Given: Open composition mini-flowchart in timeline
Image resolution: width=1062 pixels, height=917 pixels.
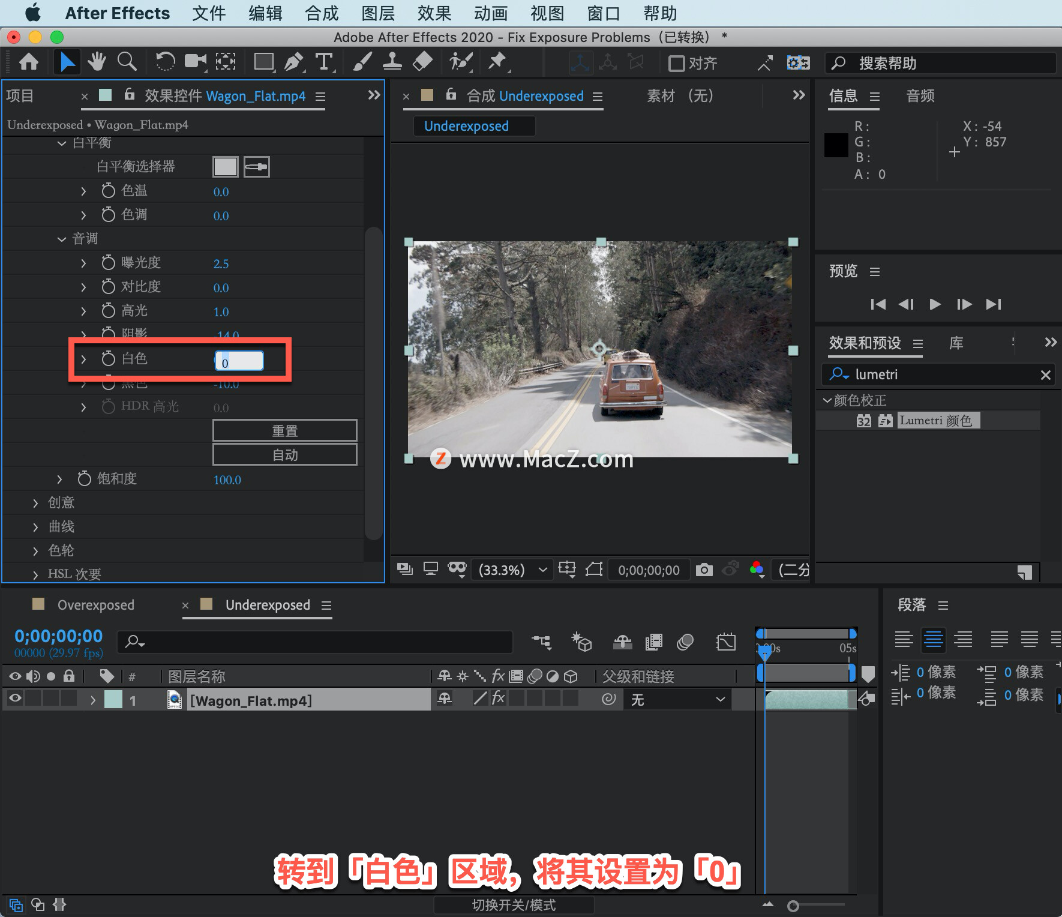Looking at the screenshot, I should click(542, 642).
